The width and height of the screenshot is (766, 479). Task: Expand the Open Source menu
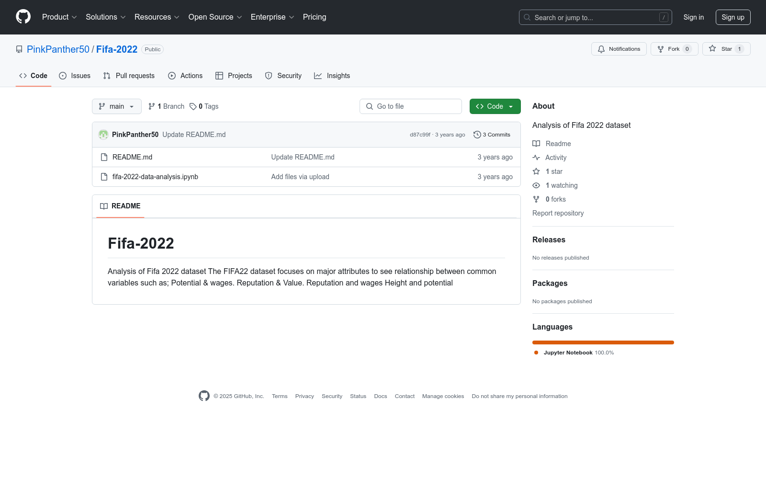click(x=215, y=17)
